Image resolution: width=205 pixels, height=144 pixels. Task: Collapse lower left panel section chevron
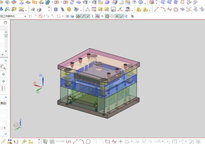coord(6,97)
